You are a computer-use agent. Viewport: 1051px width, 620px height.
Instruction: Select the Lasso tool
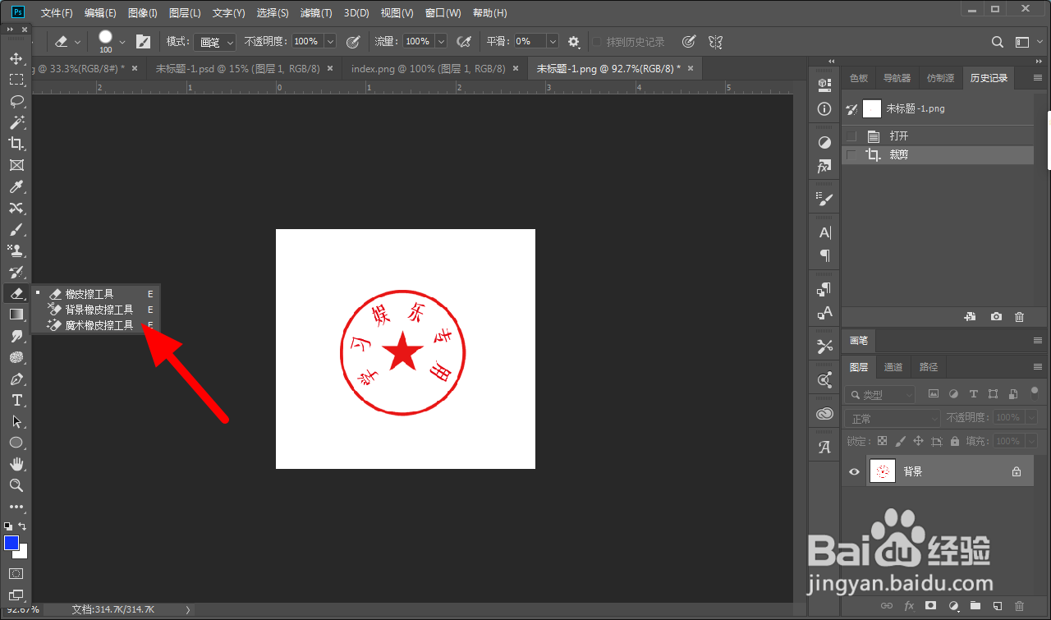click(x=16, y=102)
